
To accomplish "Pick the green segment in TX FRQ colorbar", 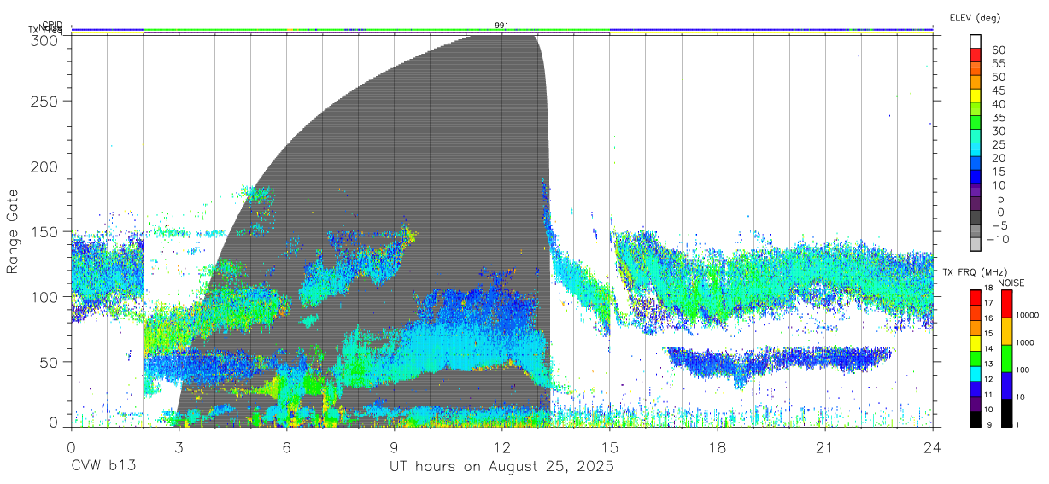I will (976, 359).
